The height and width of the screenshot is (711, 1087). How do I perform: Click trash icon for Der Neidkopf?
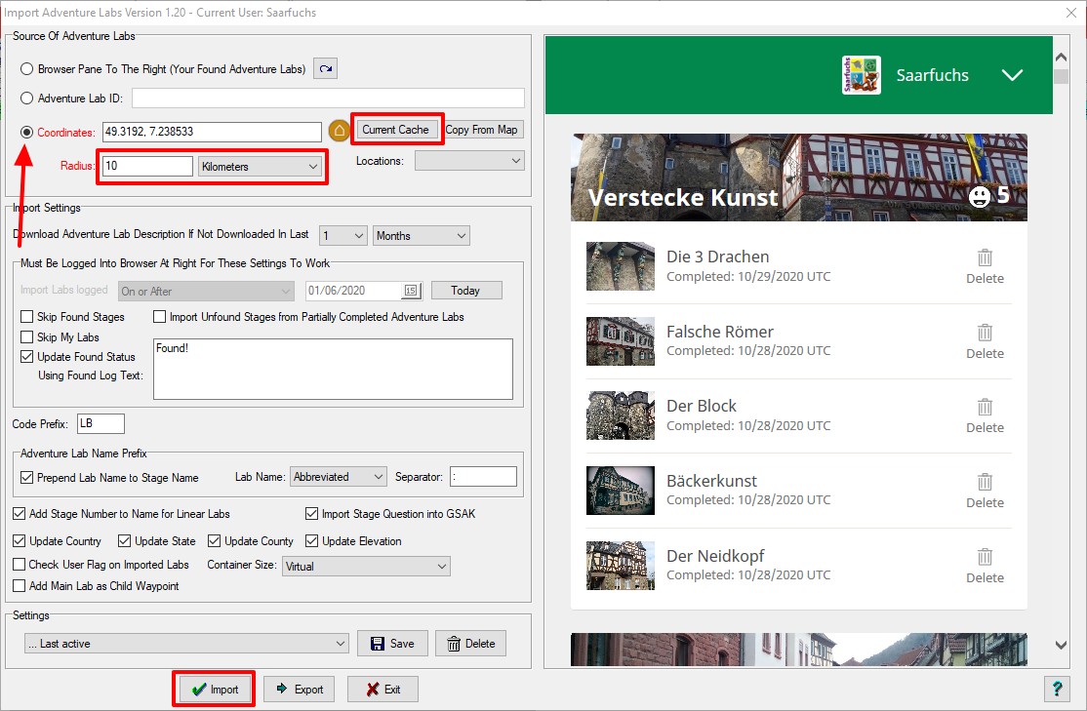[x=985, y=557]
